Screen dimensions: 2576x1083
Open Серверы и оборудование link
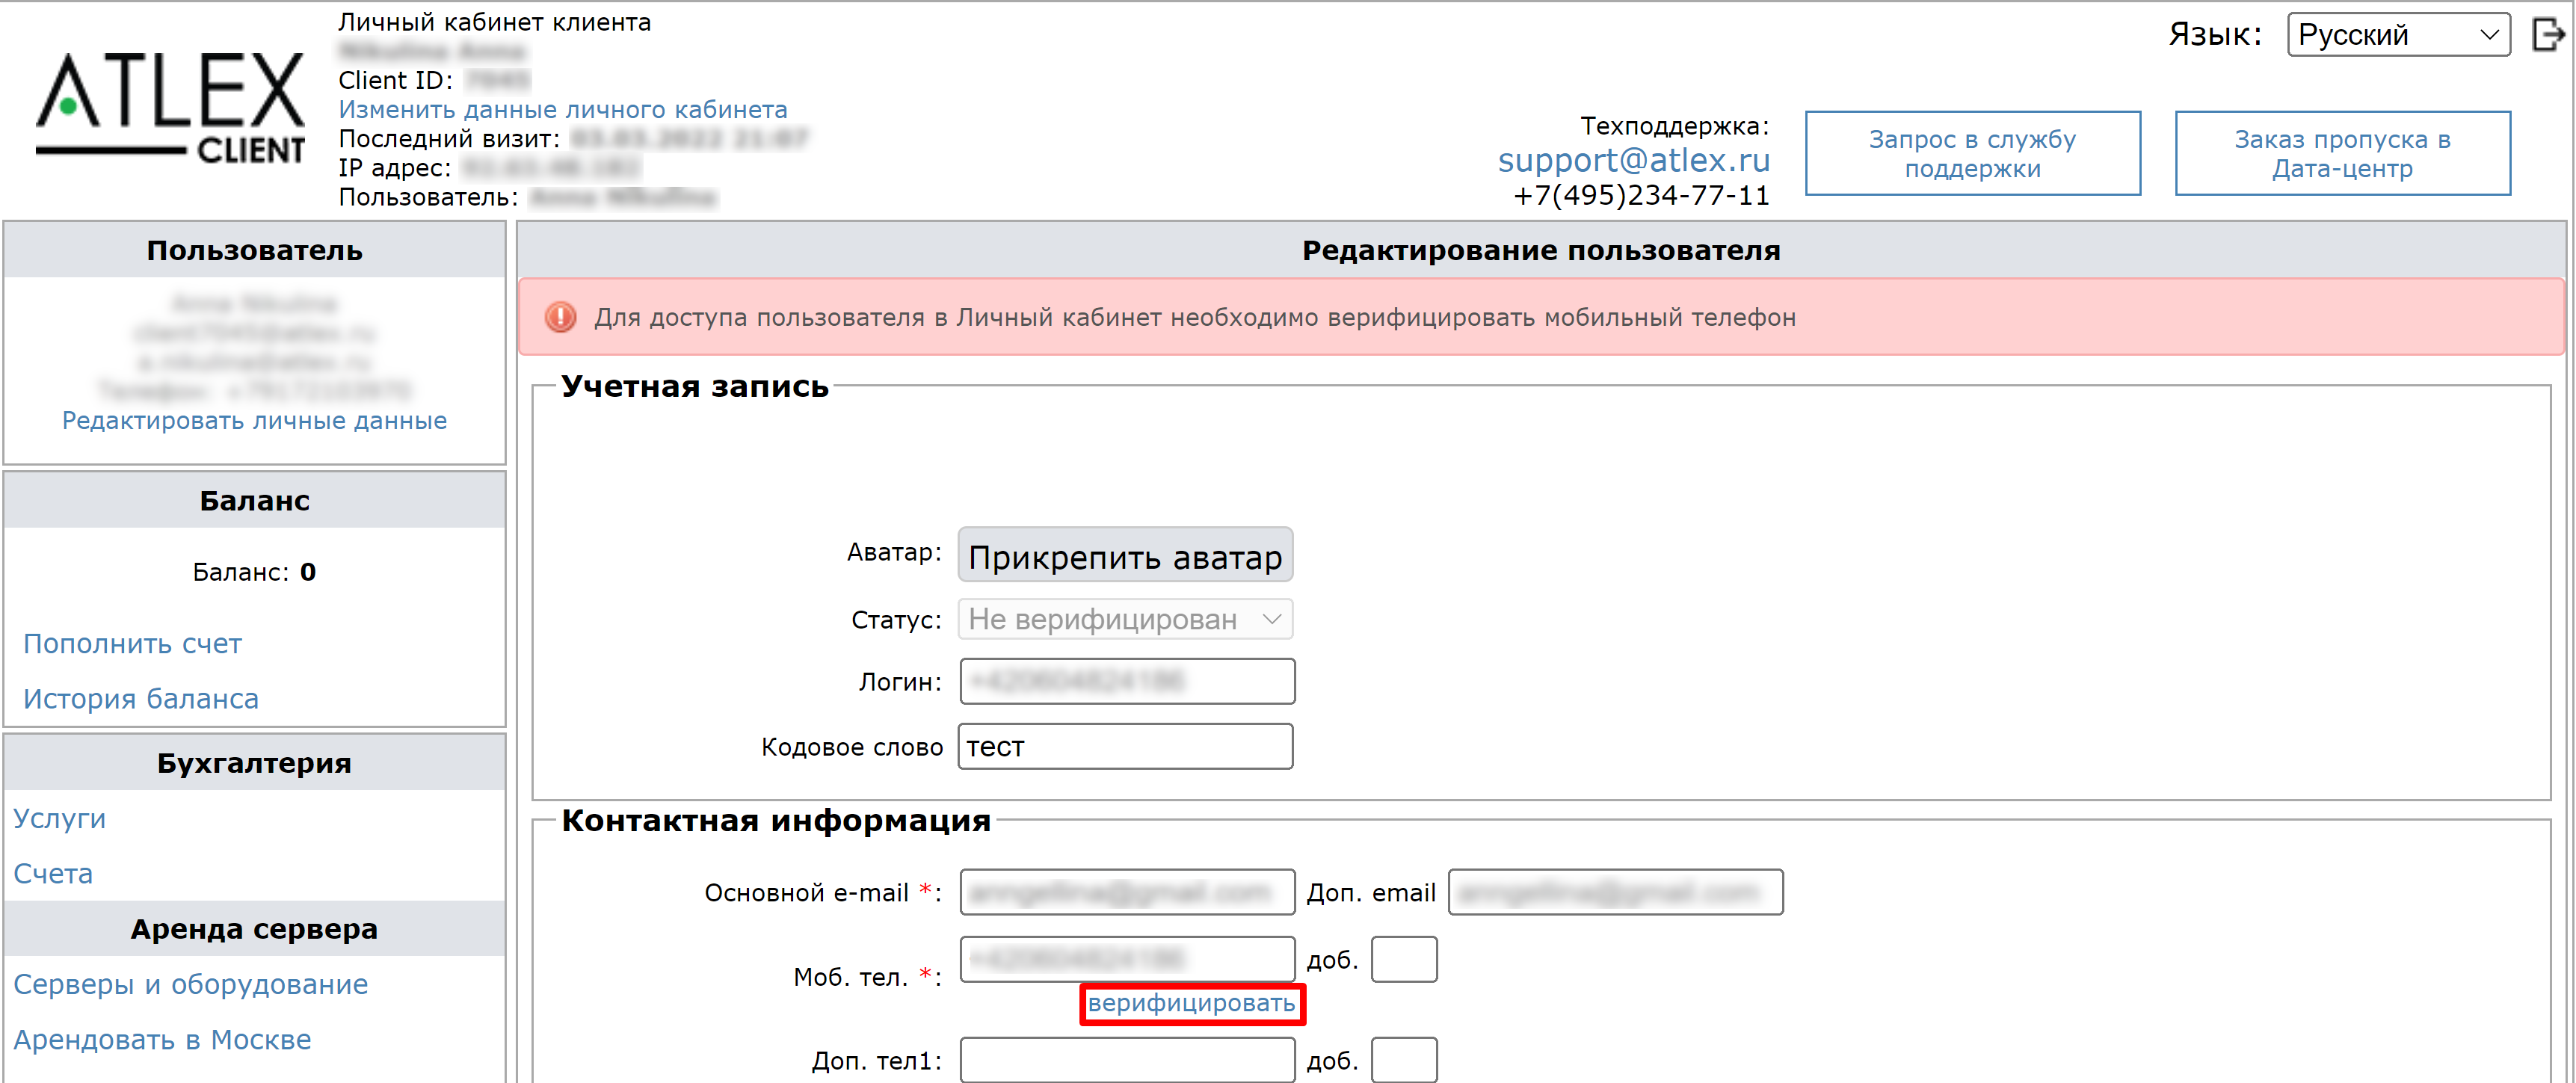coord(190,984)
